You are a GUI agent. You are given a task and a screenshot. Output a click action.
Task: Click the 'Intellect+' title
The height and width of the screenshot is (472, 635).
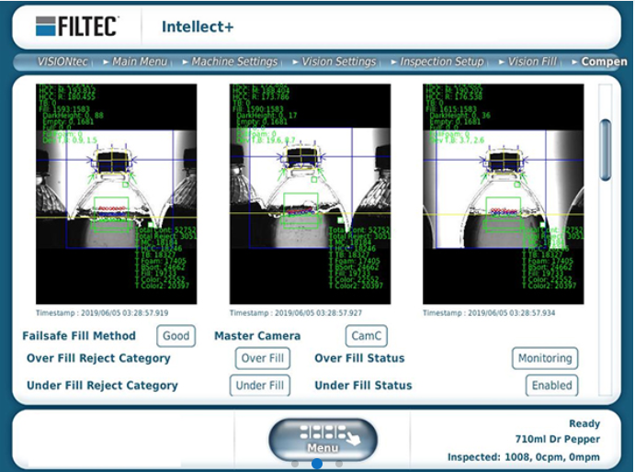pyautogui.click(x=198, y=27)
